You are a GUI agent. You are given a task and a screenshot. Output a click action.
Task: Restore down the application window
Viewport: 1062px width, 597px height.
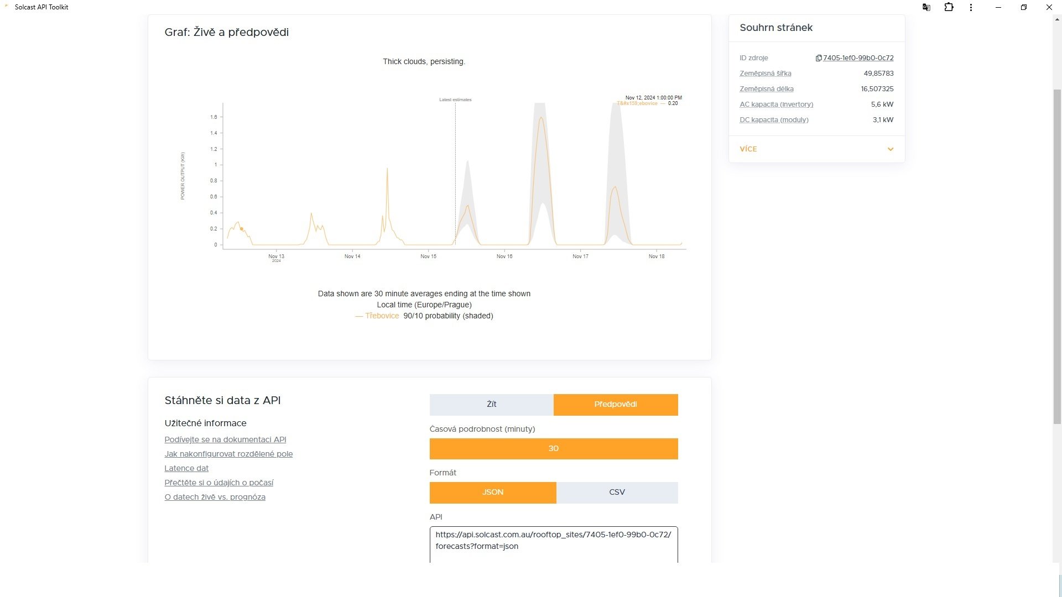coord(1023,7)
